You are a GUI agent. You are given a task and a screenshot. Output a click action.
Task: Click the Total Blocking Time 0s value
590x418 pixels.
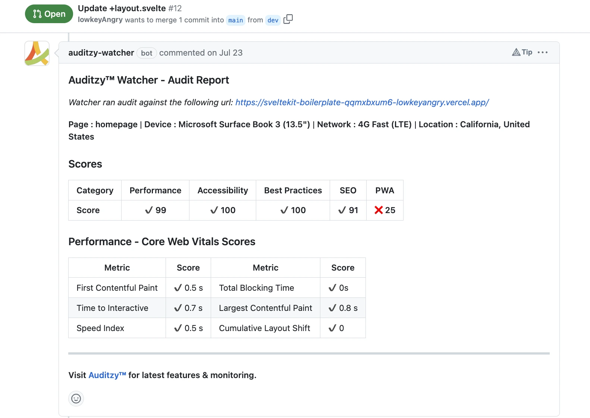click(x=338, y=288)
